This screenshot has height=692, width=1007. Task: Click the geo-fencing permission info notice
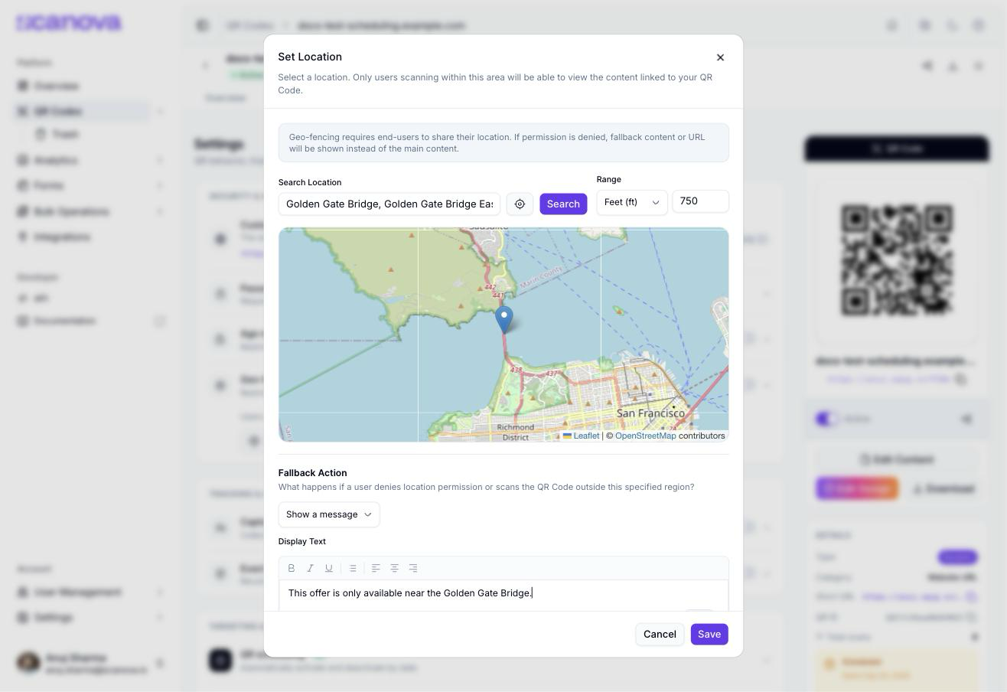coord(503,142)
